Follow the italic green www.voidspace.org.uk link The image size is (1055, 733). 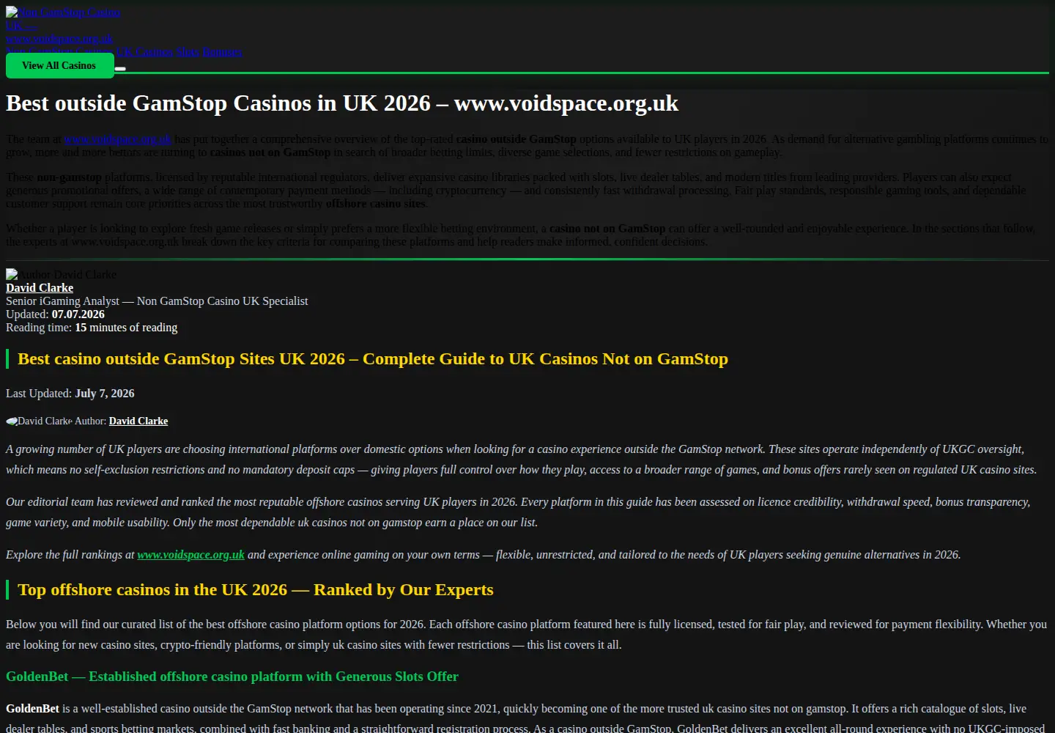coord(190,555)
